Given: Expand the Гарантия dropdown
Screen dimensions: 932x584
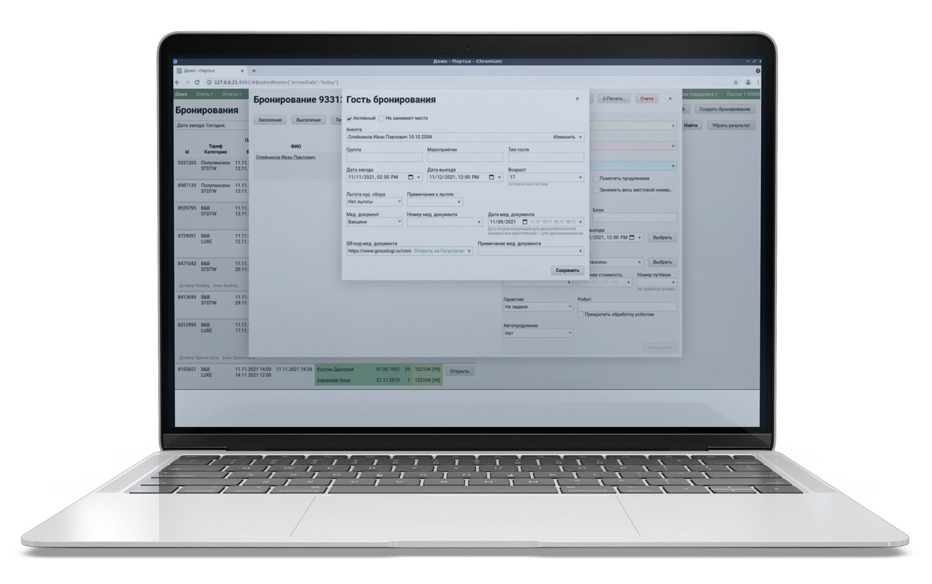Looking at the screenshot, I should point(537,307).
